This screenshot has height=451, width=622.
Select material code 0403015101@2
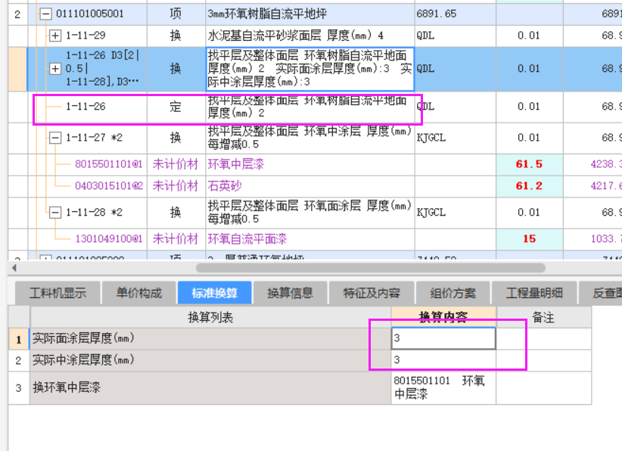point(109,186)
